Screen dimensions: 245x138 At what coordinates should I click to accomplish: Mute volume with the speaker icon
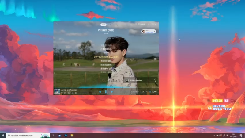143,92
